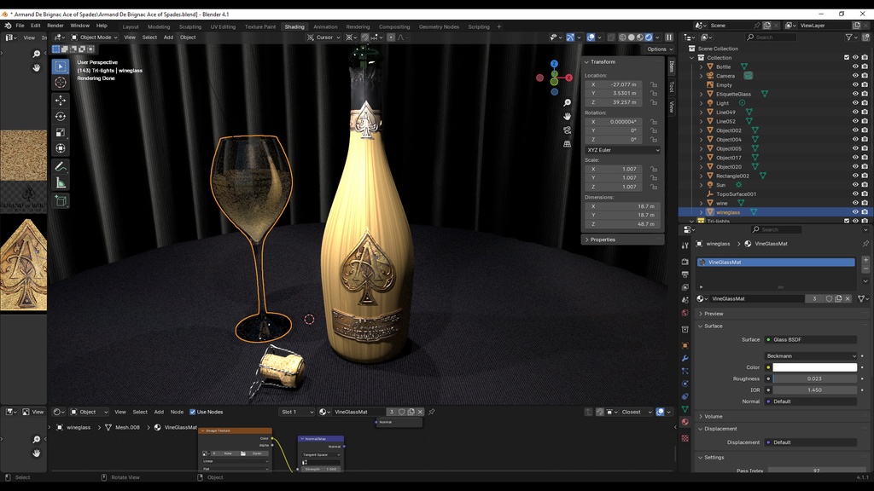Click the Options button in viewport header
874x491 pixels.
point(657,49)
